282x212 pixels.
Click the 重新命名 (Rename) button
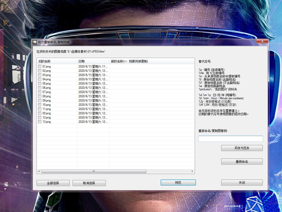[242, 161]
